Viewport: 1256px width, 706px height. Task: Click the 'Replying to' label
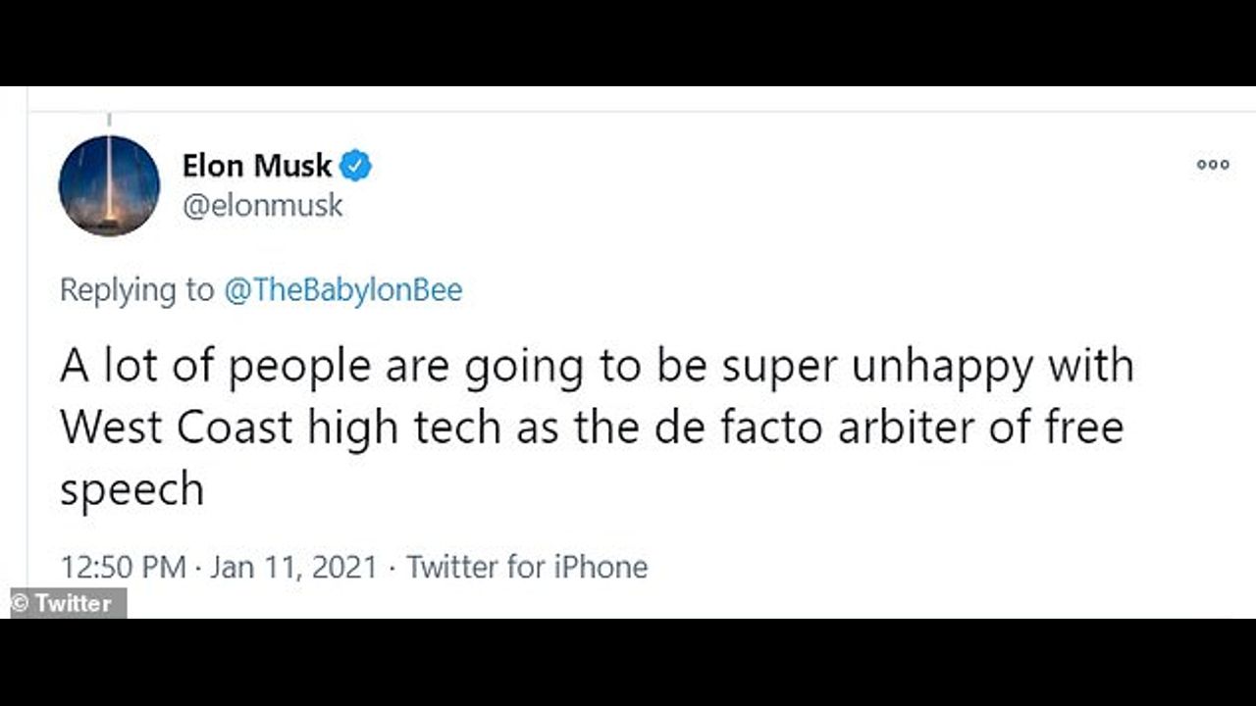pos(136,290)
